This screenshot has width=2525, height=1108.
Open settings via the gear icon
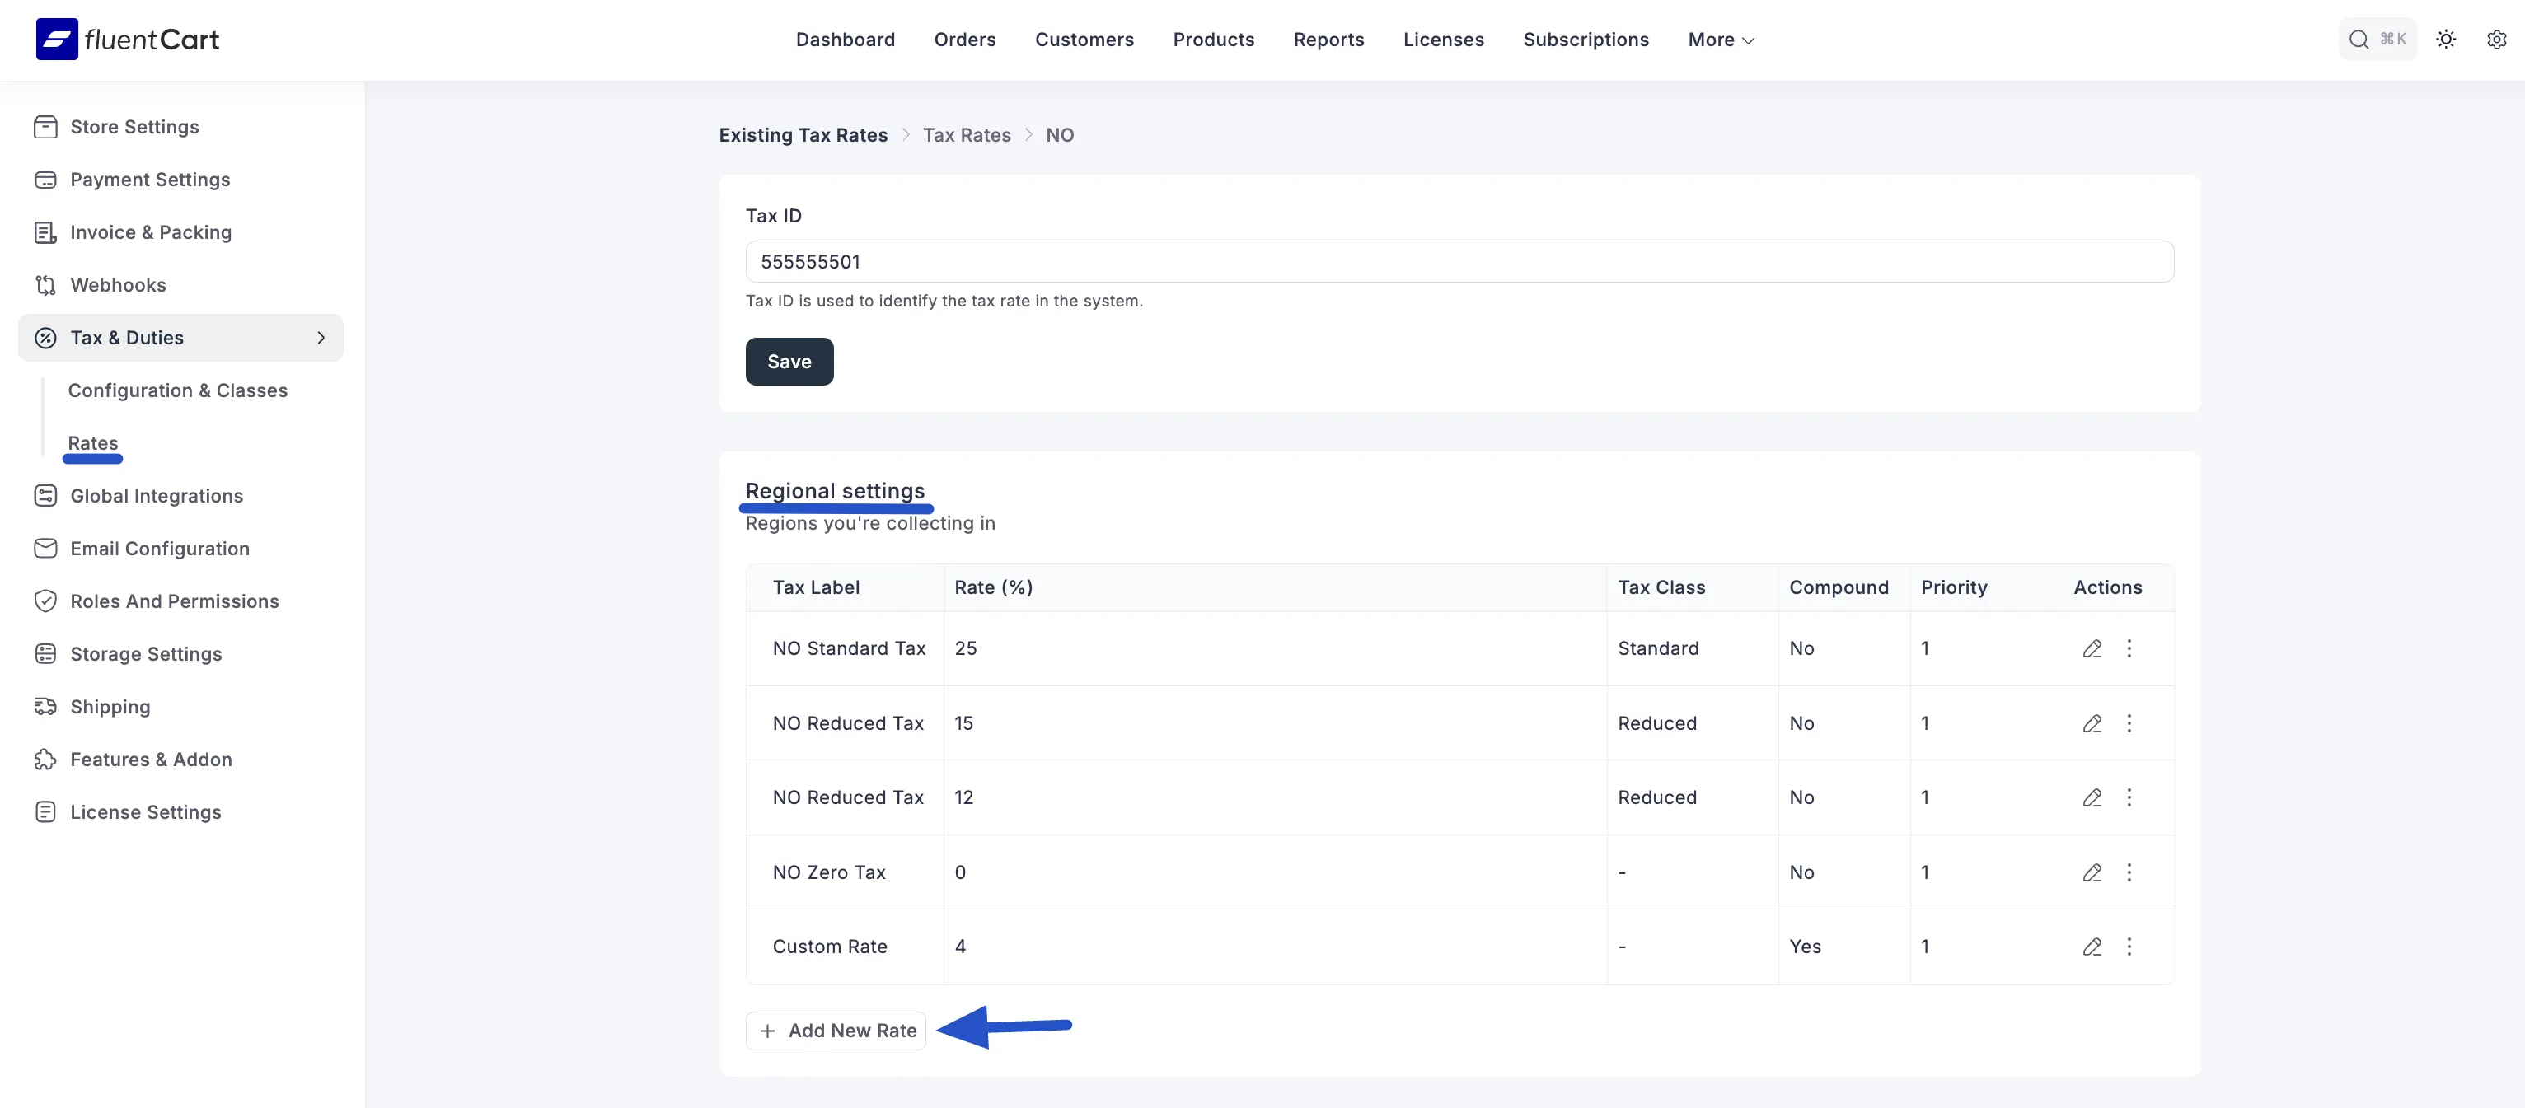pyautogui.click(x=2495, y=40)
